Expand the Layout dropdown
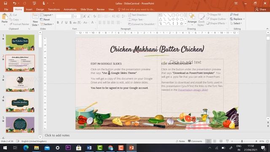 46,15
